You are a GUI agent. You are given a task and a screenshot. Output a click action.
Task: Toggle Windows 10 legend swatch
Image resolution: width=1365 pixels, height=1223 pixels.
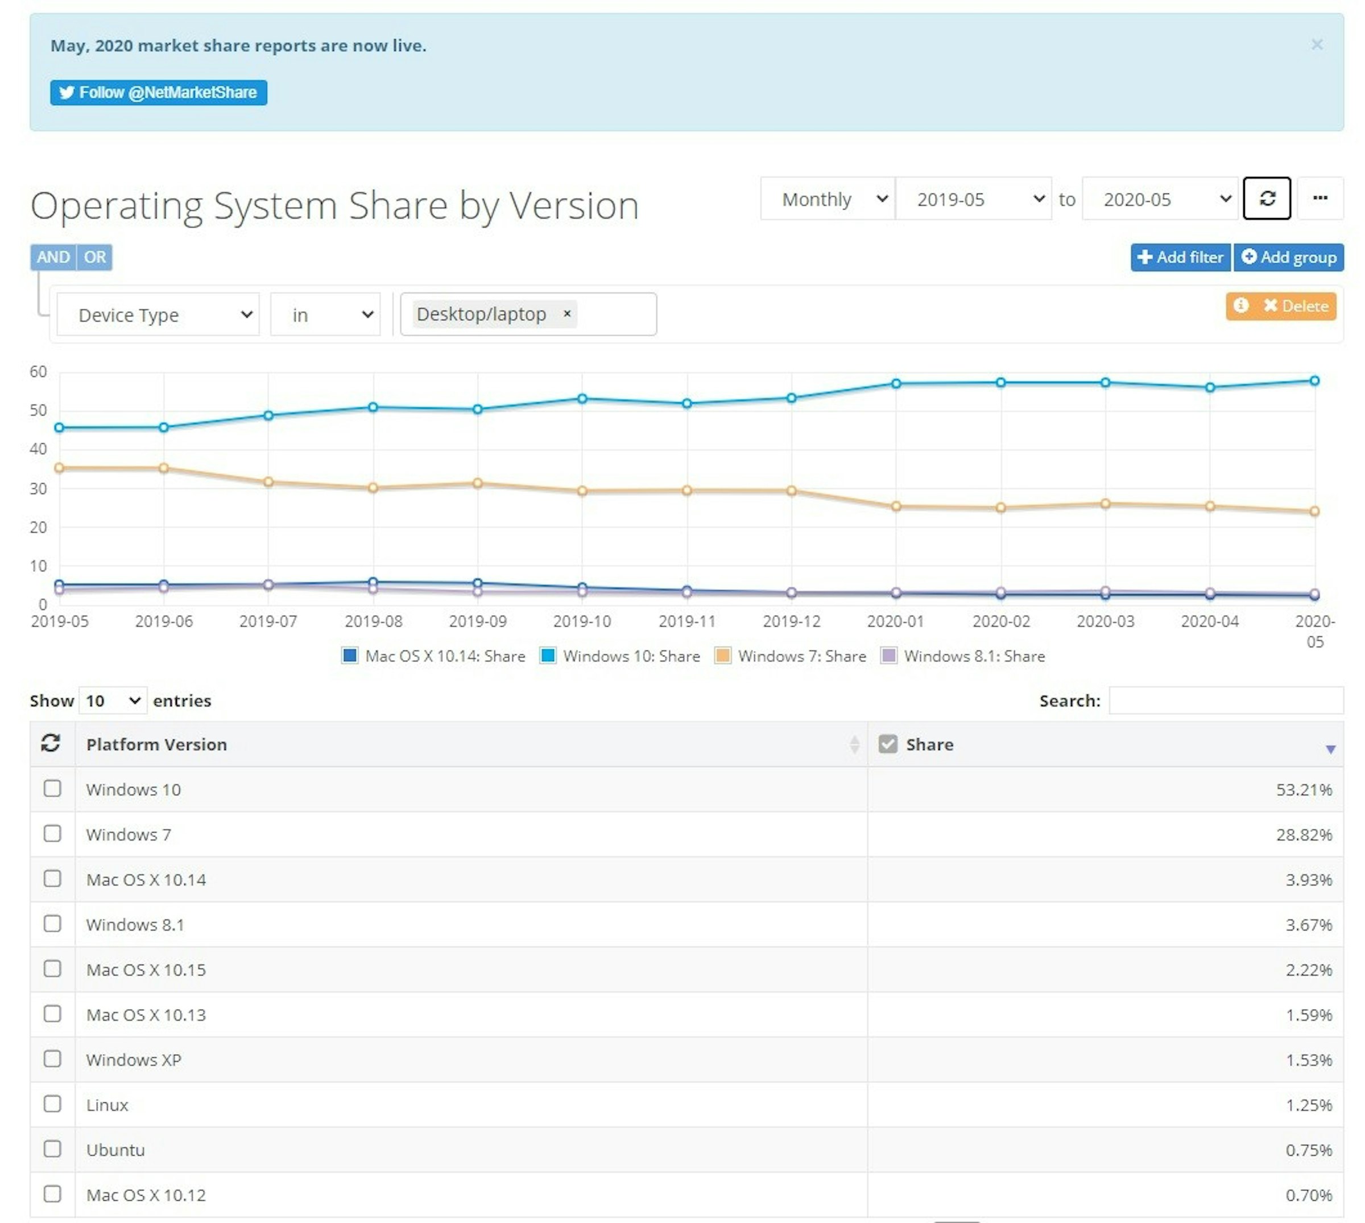pyautogui.click(x=547, y=655)
